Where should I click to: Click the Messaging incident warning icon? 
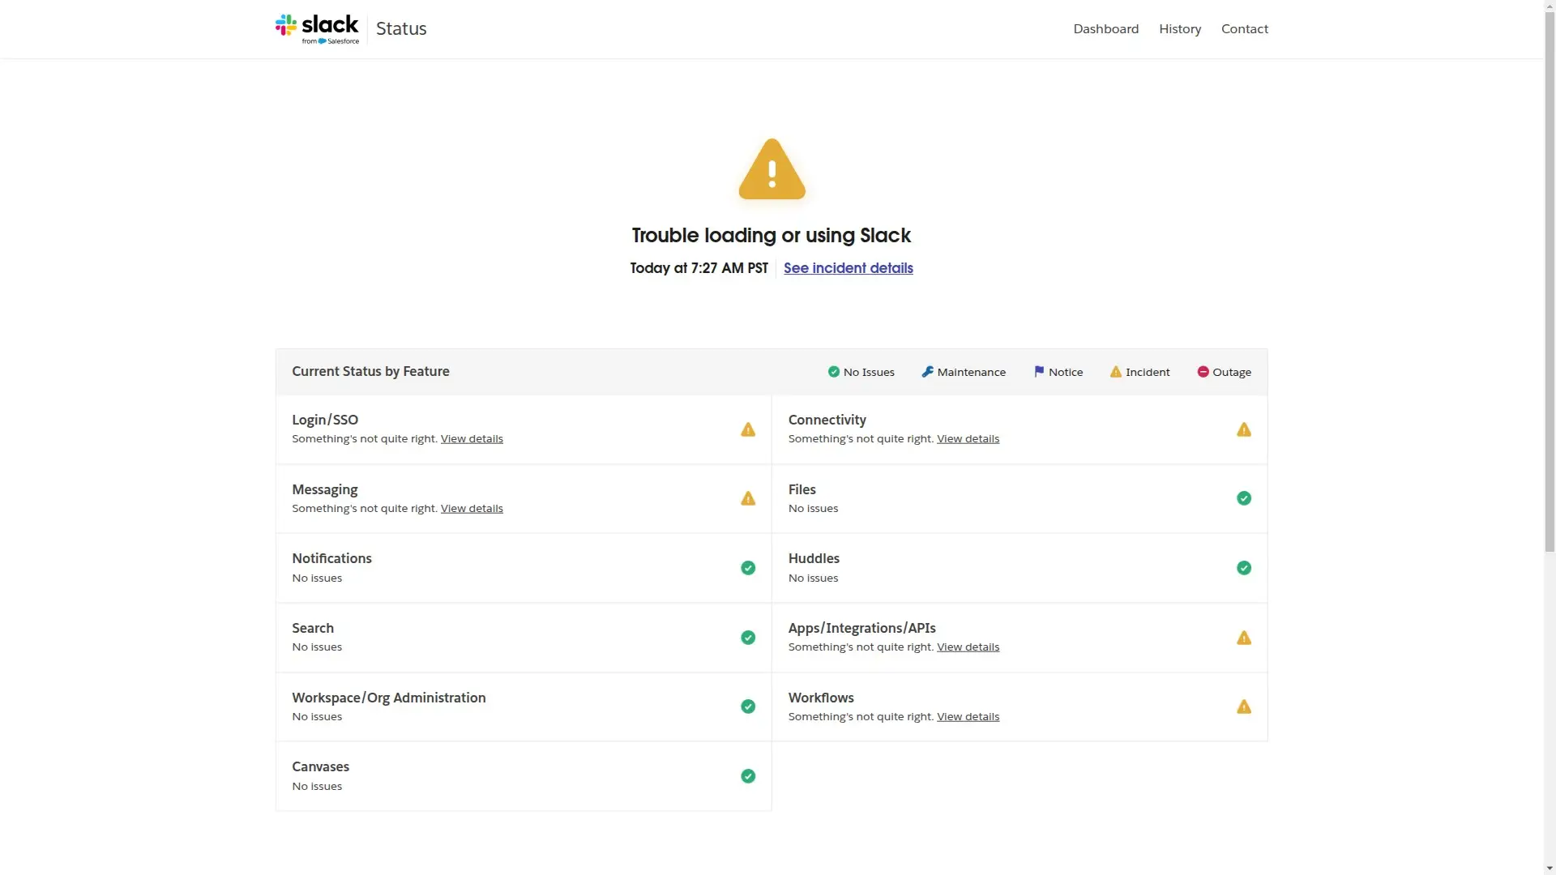pos(748,498)
